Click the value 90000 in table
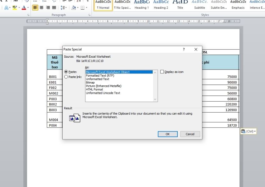This screenshot has width=265, height=187. pos(232,82)
